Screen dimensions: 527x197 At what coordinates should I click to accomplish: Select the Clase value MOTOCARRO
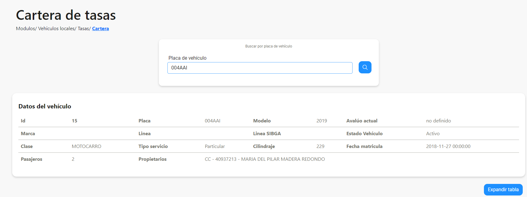pyautogui.click(x=86, y=146)
